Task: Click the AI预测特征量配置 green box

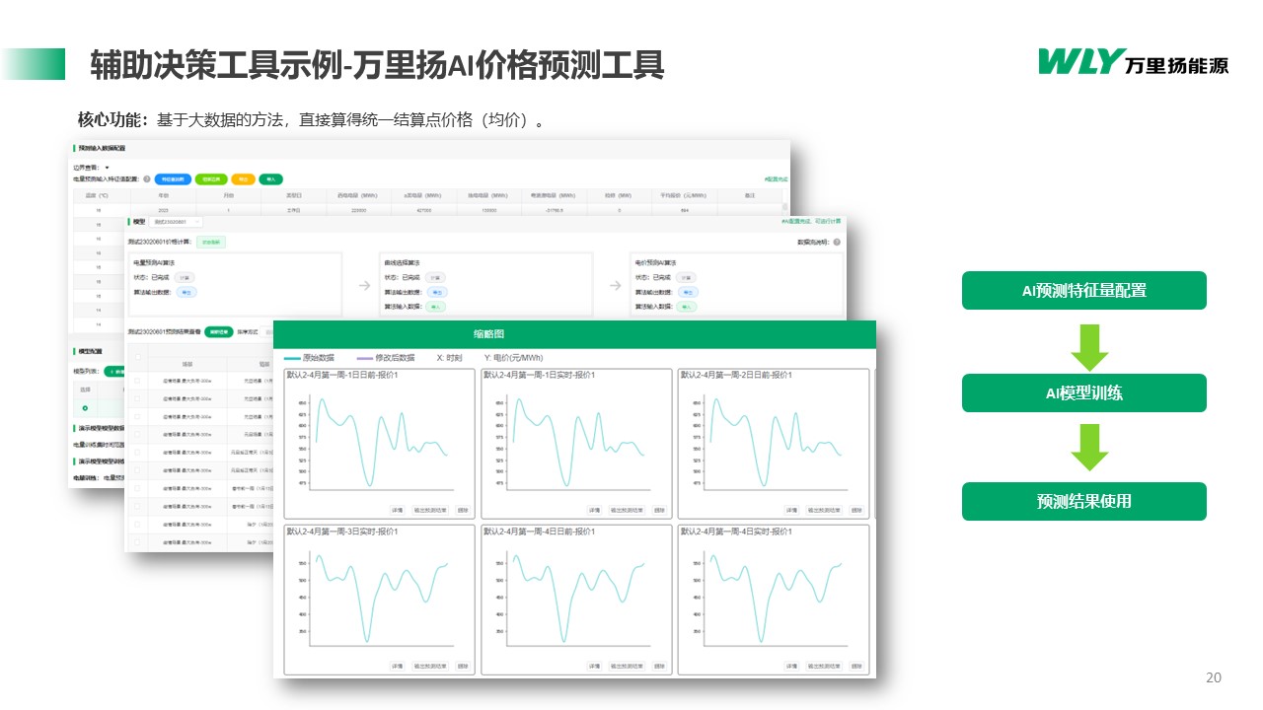Action: [1083, 290]
